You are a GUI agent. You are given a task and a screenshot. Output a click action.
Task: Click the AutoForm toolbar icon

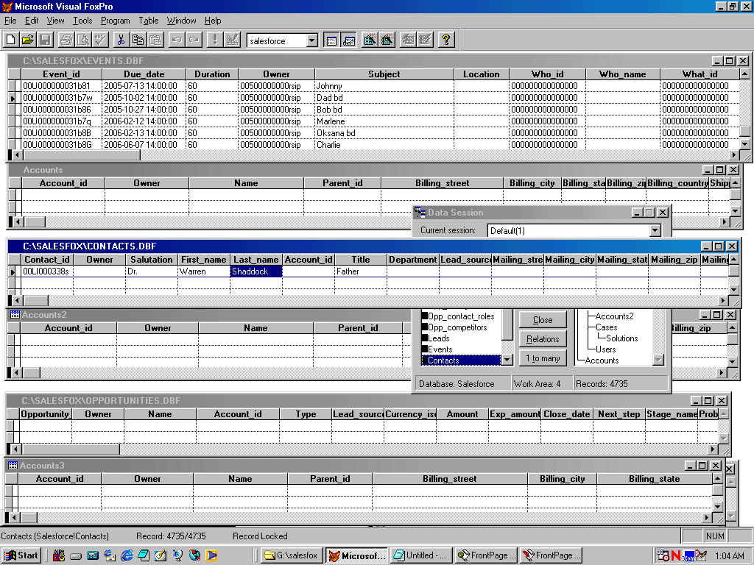408,40
